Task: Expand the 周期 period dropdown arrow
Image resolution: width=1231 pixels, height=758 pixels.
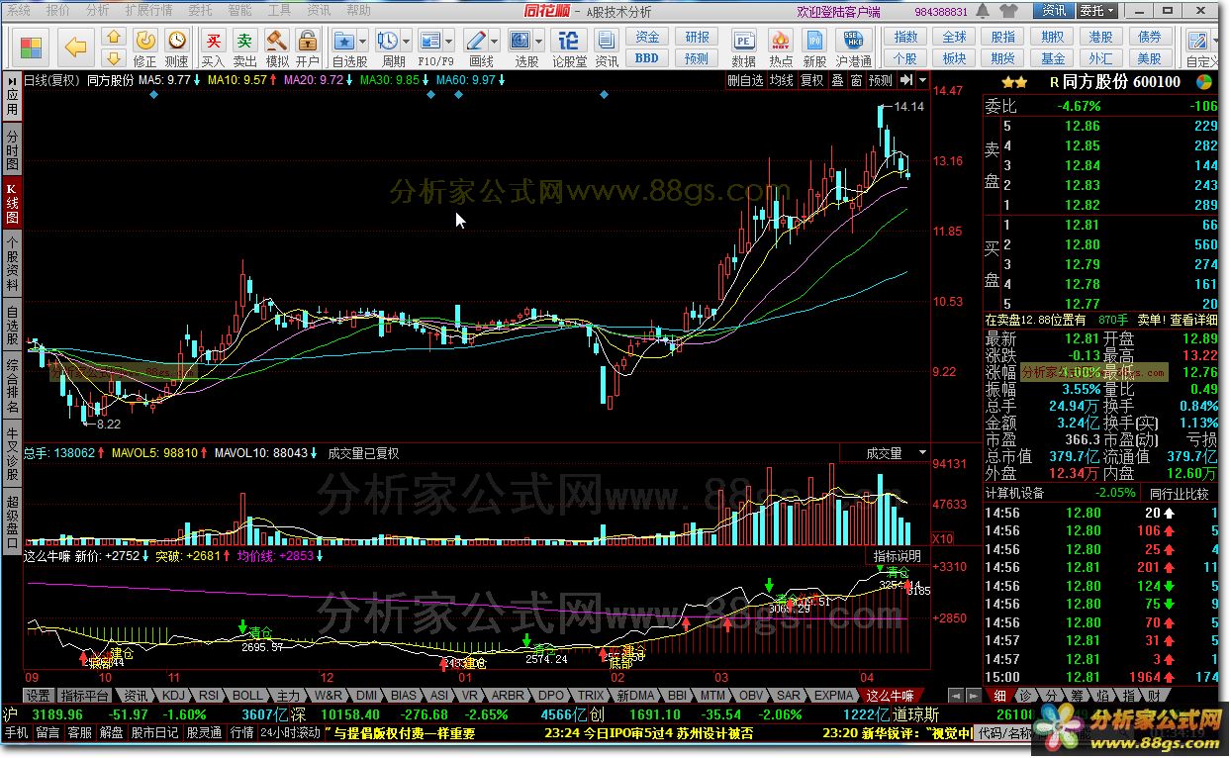Action: [406, 42]
